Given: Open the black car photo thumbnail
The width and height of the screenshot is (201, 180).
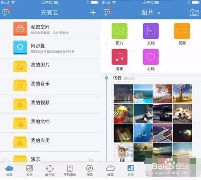Looking at the screenshot, I should pyautogui.click(x=163, y=113).
